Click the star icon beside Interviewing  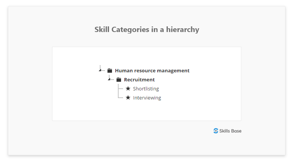128,98
